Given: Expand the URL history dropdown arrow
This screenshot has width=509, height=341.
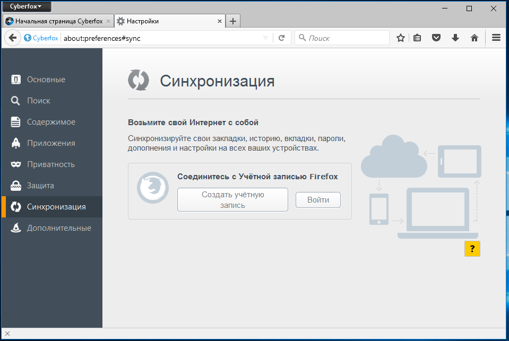Looking at the screenshot, I should (x=265, y=38).
